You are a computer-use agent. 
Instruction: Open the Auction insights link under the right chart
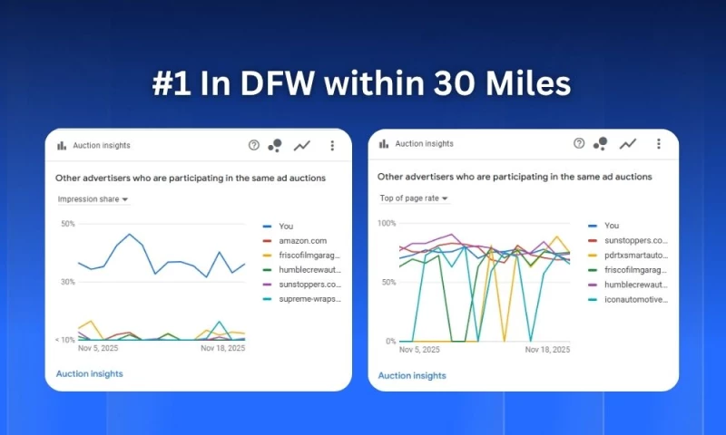coord(411,375)
